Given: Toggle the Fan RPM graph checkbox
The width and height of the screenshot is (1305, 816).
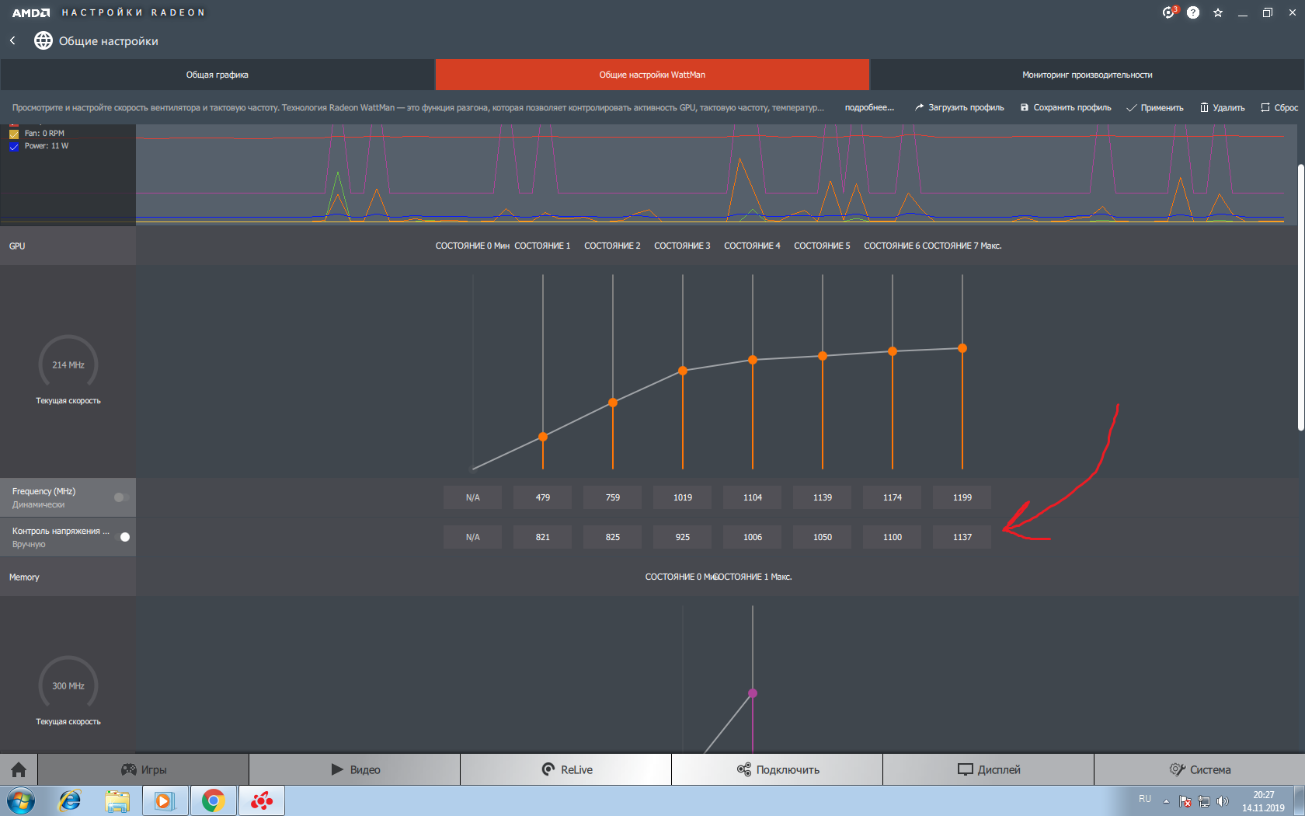Looking at the screenshot, I should [x=14, y=134].
